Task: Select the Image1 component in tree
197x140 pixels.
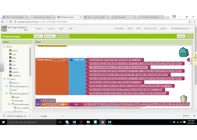Action: point(16,97)
